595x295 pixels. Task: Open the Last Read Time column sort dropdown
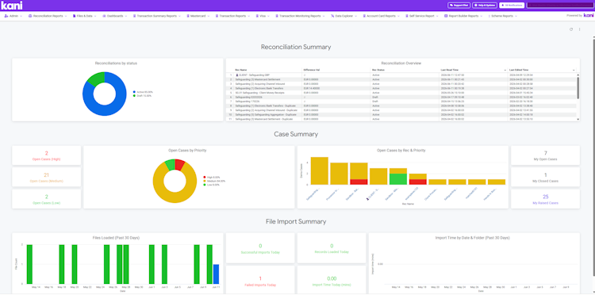[x=505, y=70]
